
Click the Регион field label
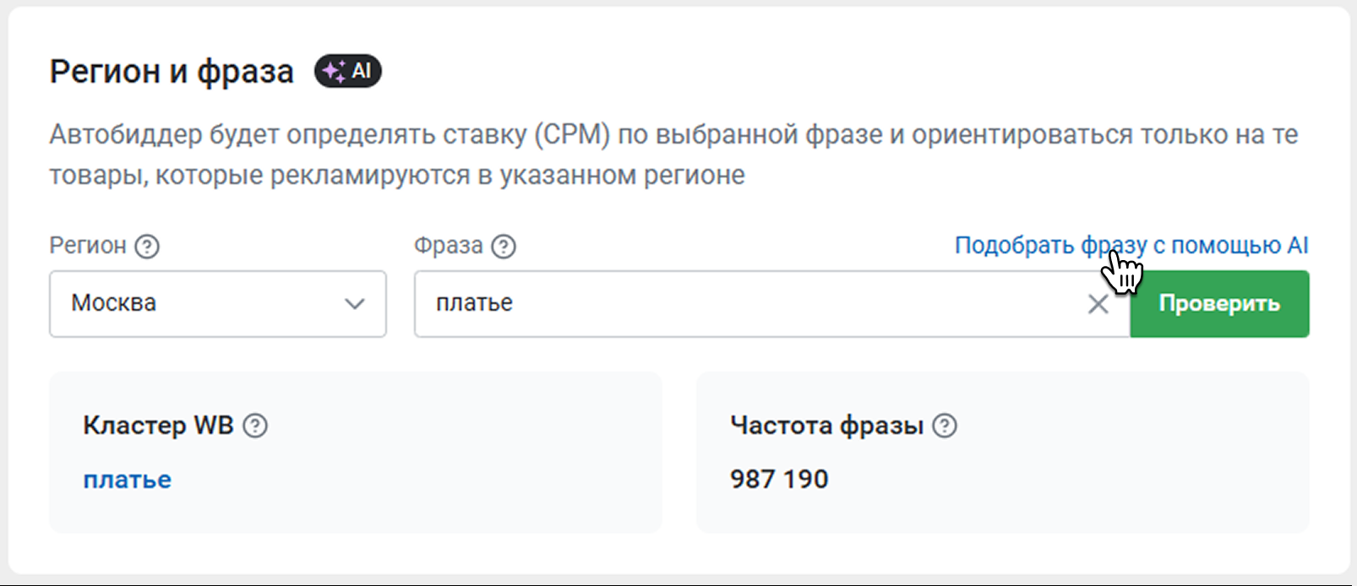(x=88, y=246)
